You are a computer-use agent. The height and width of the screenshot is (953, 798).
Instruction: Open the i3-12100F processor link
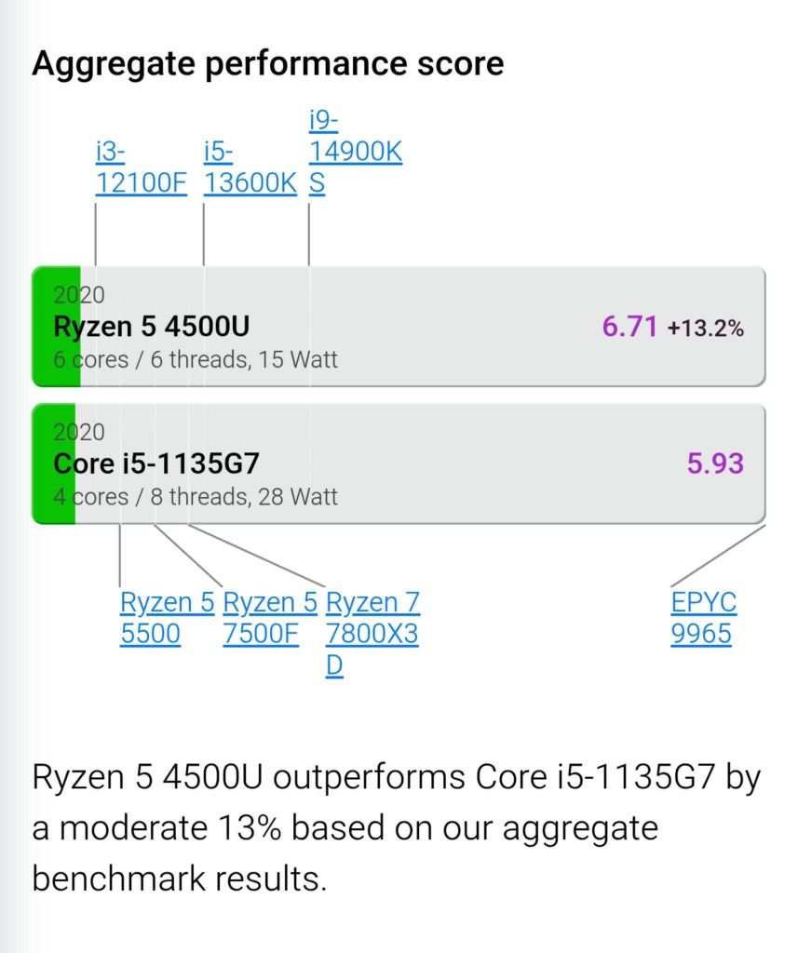pos(142,167)
